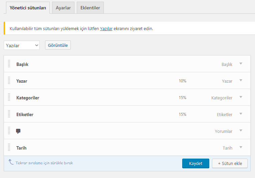The image size is (255, 178).
Task: Click the drag handle of the Etiketler row
Action: point(9,114)
